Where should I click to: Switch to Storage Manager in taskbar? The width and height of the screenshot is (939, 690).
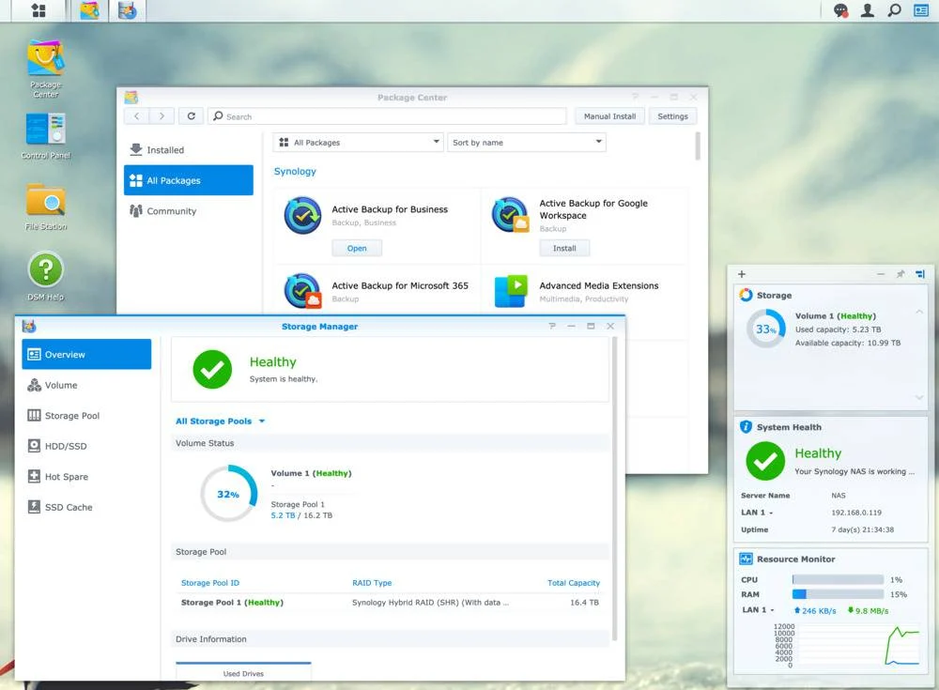point(128,10)
